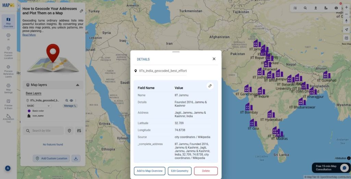Open the user avatar A
This screenshot has width=351, height=179.
[x=8, y=168]
